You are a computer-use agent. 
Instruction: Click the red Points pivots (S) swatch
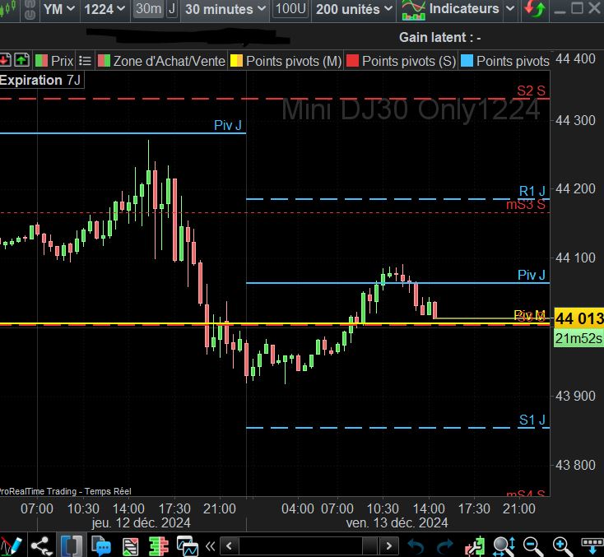(352, 61)
